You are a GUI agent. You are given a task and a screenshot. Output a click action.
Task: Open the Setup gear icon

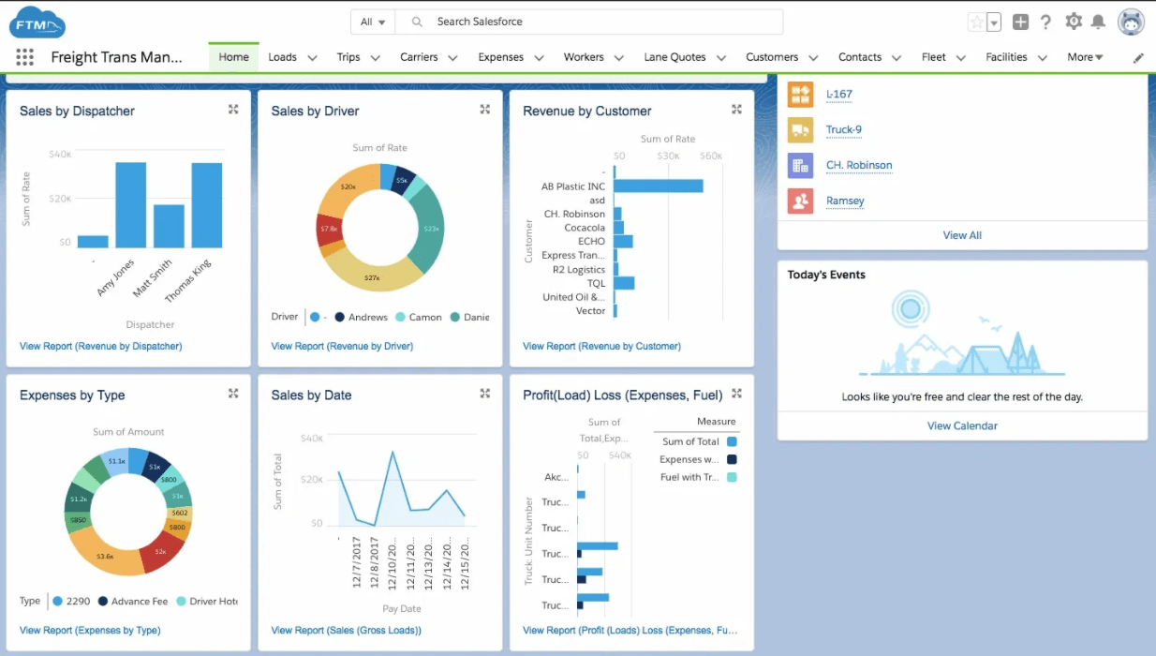1074,22
